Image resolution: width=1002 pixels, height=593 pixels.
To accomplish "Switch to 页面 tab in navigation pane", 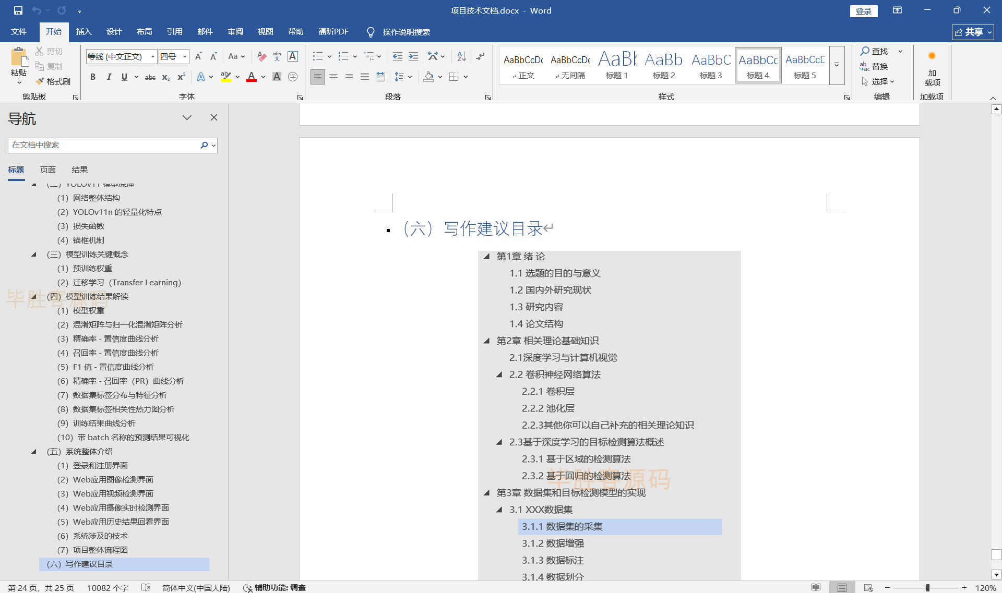I will coord(47,170).
